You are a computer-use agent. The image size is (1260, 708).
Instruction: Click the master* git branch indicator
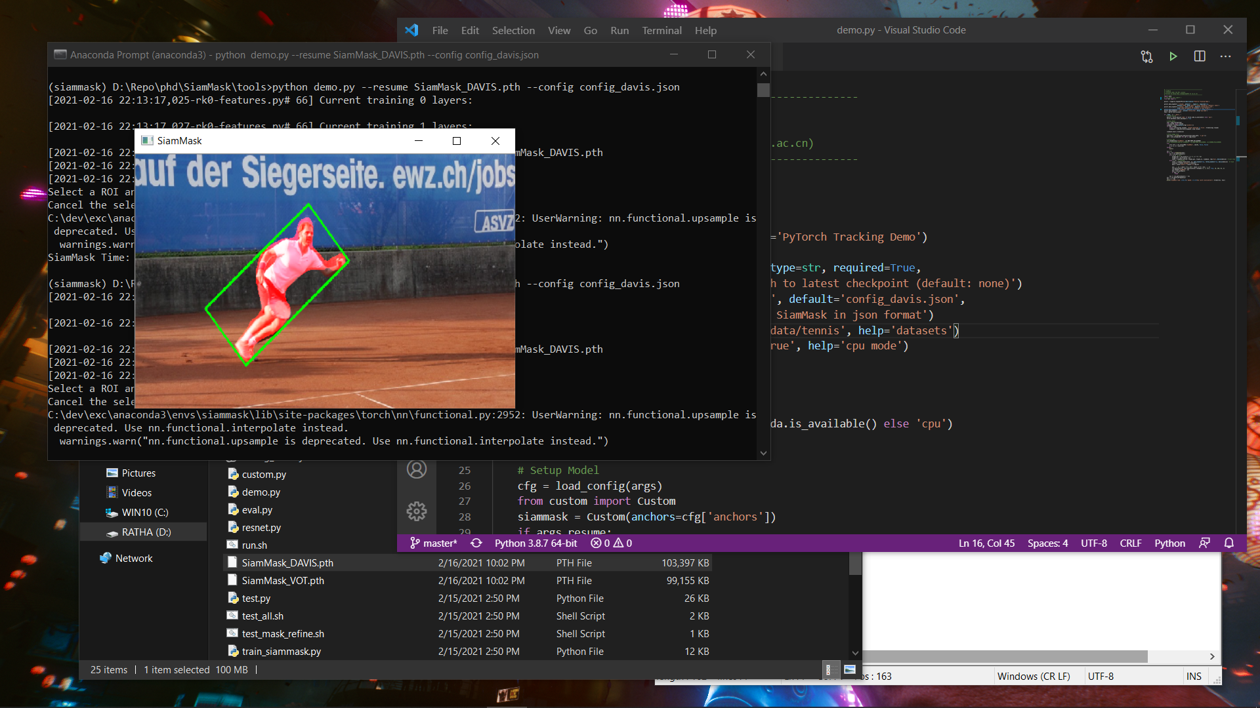click(434, 543)
